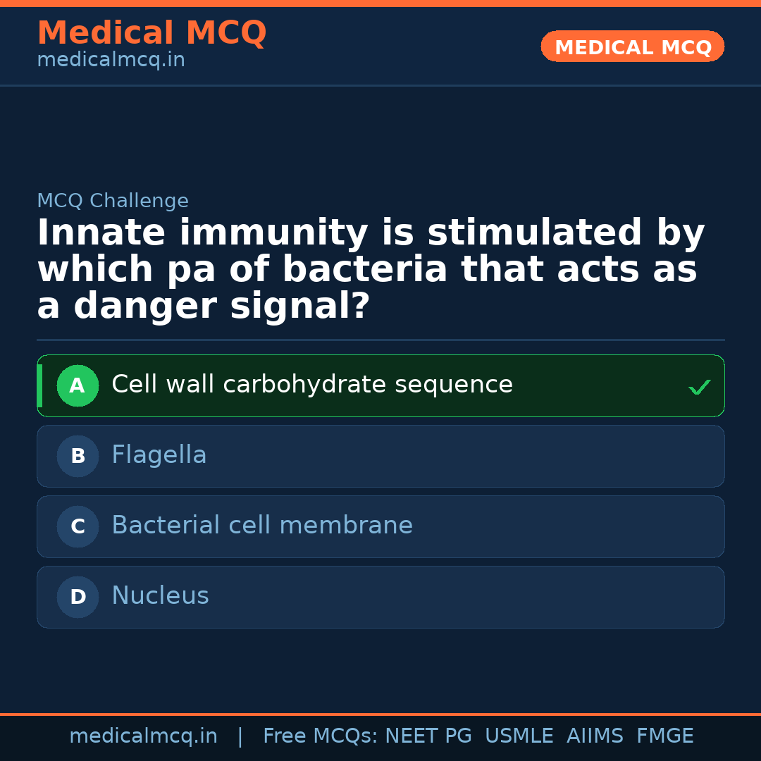The height and width of the screenshot is (761, 761).
Task: Open the medicalmcq.in link in the footer
Action: pos(143,736)
